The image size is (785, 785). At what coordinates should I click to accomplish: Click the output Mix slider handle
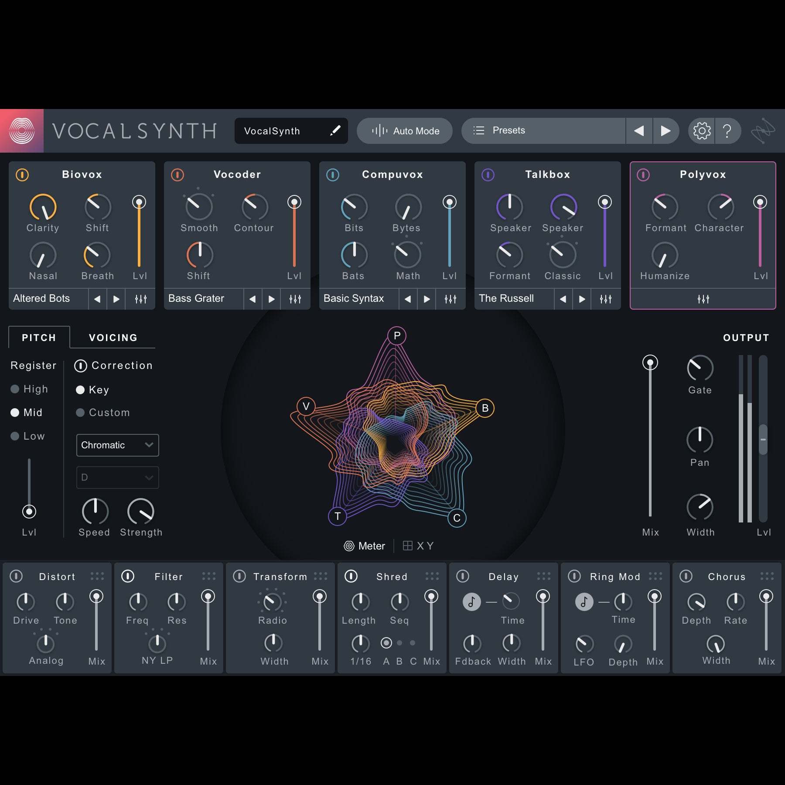click(650, 363)
